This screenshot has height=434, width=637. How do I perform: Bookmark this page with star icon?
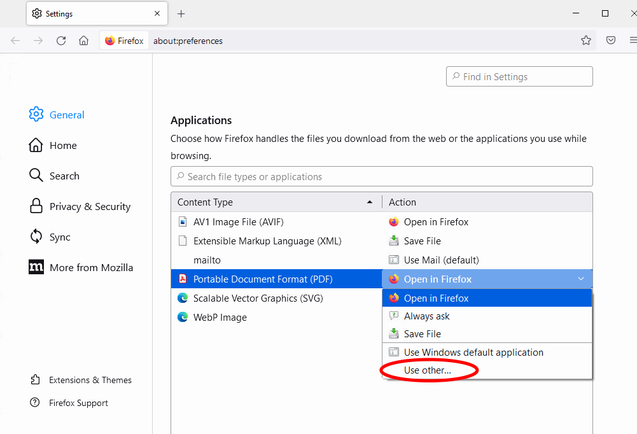coord(586,41)
